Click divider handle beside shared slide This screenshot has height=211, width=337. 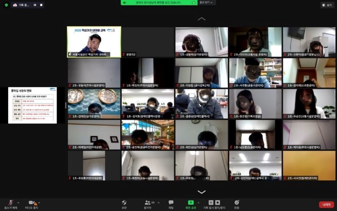66,105
